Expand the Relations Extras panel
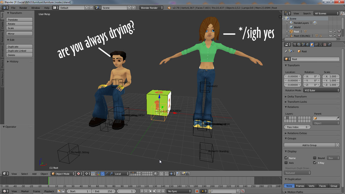Image resolution: width=345 pixels, height=194 pixels. click(x=297, y=133)
